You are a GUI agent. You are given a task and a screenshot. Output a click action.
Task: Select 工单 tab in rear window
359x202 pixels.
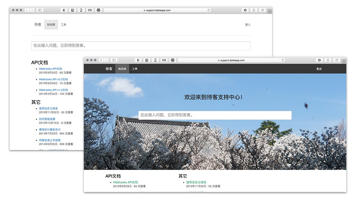[64, 25]
